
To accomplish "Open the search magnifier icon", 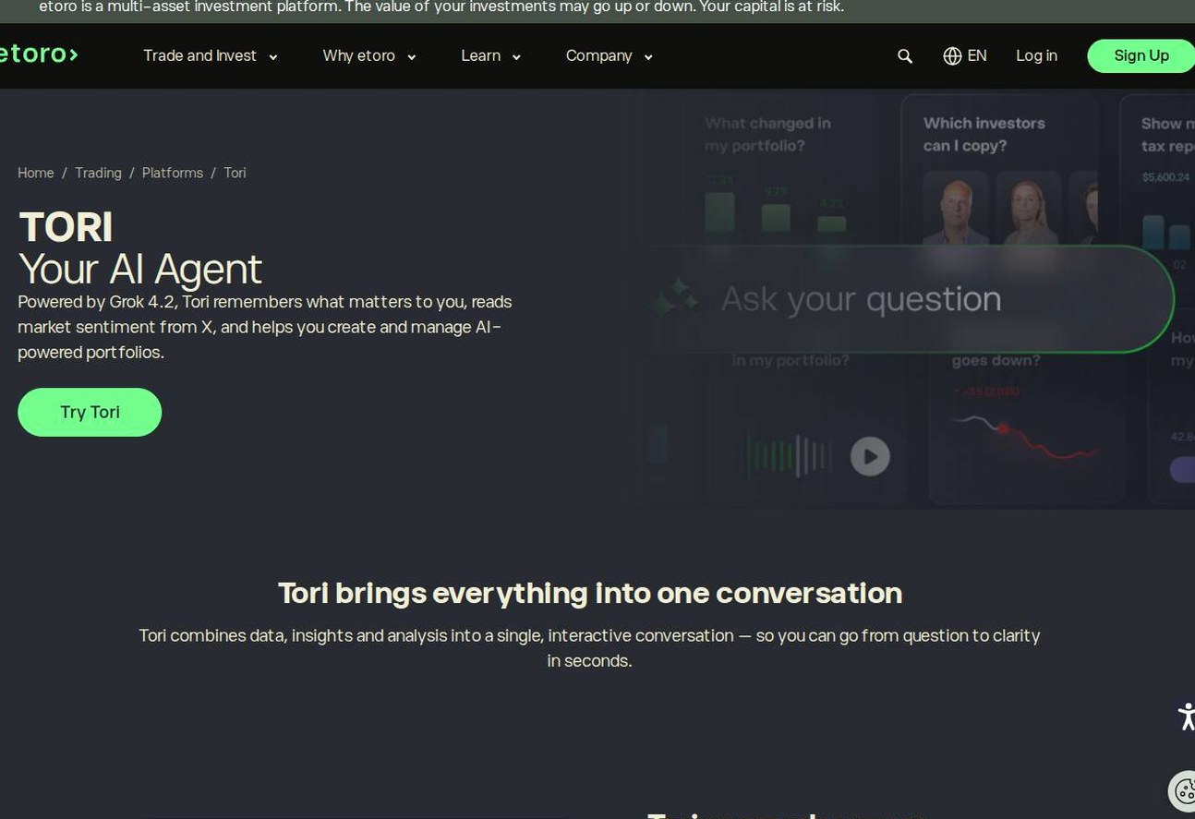I will click(905, 56).
